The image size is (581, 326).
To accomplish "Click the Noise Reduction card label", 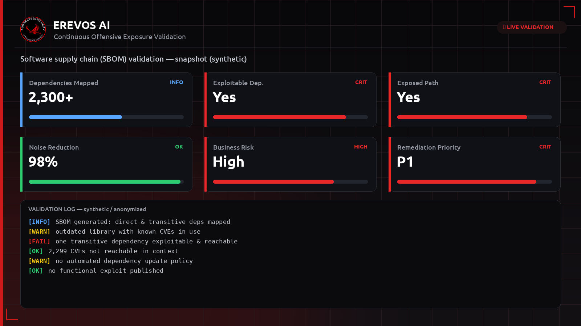I will pyautogui.click(x=54, y=147).
